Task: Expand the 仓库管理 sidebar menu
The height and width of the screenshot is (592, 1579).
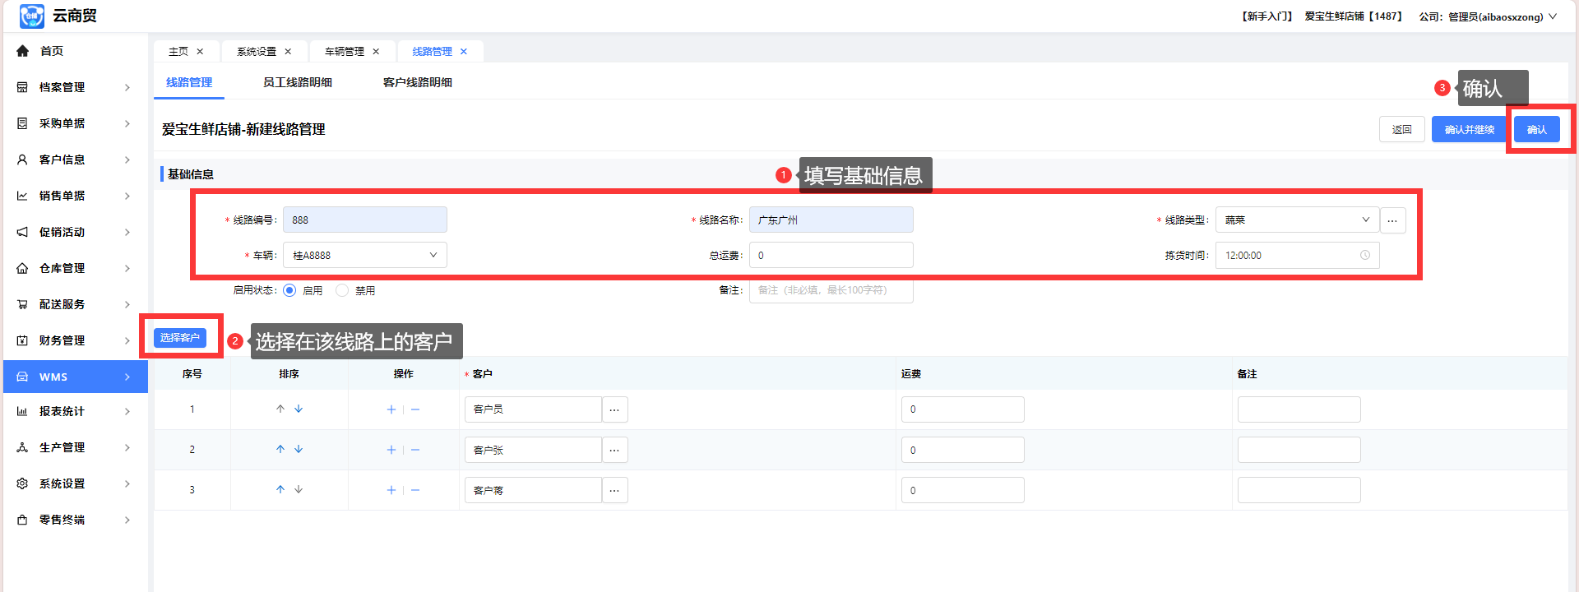Action: (x=74, y=268)
